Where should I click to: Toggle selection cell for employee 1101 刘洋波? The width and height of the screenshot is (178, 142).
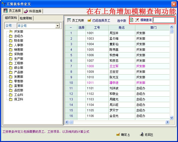(x=81, y=88)
